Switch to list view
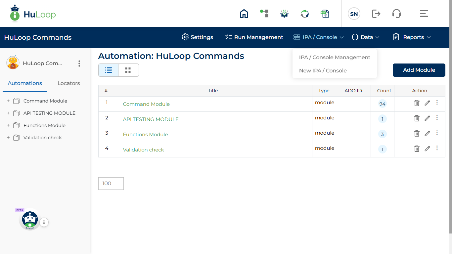The image size is (452, 254). (109, 70)
